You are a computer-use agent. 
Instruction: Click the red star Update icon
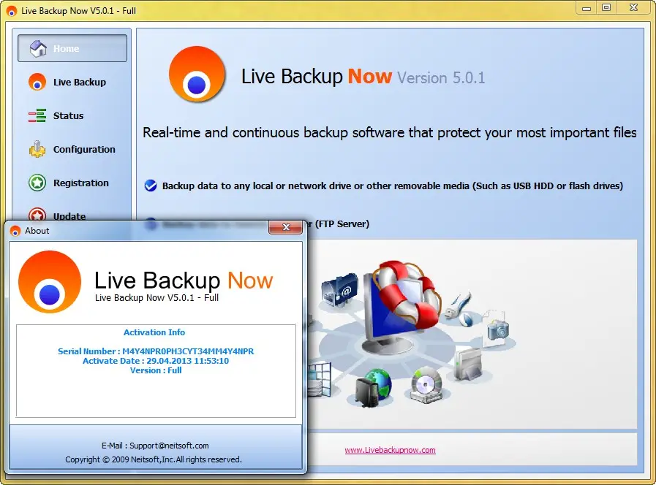click(x=37, y=214)
